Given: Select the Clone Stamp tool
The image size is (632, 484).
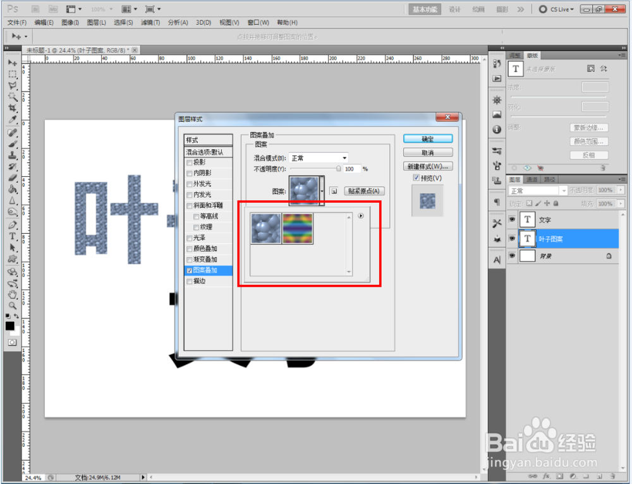Looking at the screenshot, I should (x=13, y=155).
